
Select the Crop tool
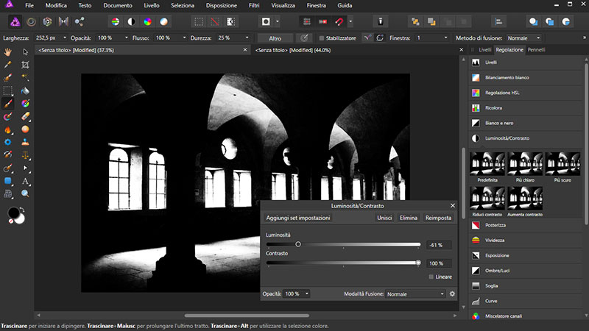pos(25,65)
